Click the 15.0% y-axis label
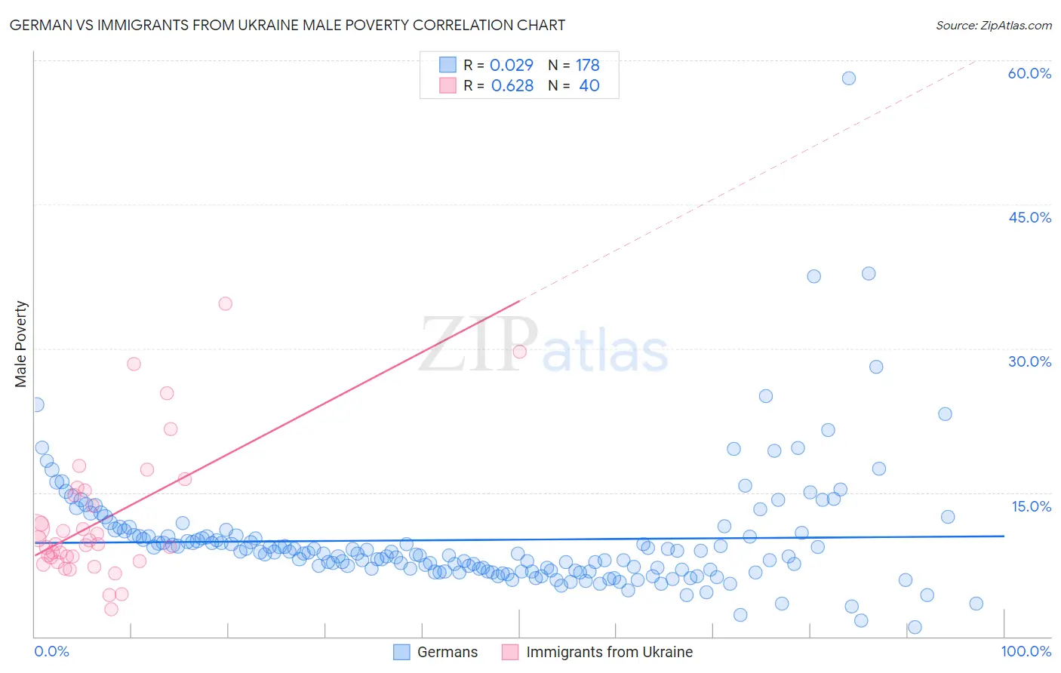 tap(1031, 506)
